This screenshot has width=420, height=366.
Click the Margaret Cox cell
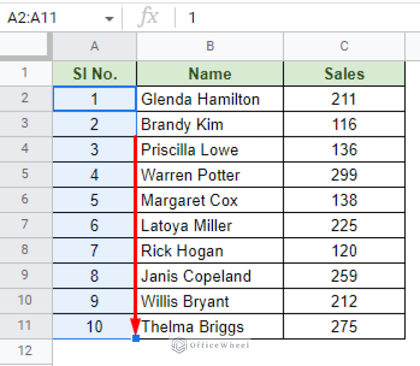pos(210,201)
